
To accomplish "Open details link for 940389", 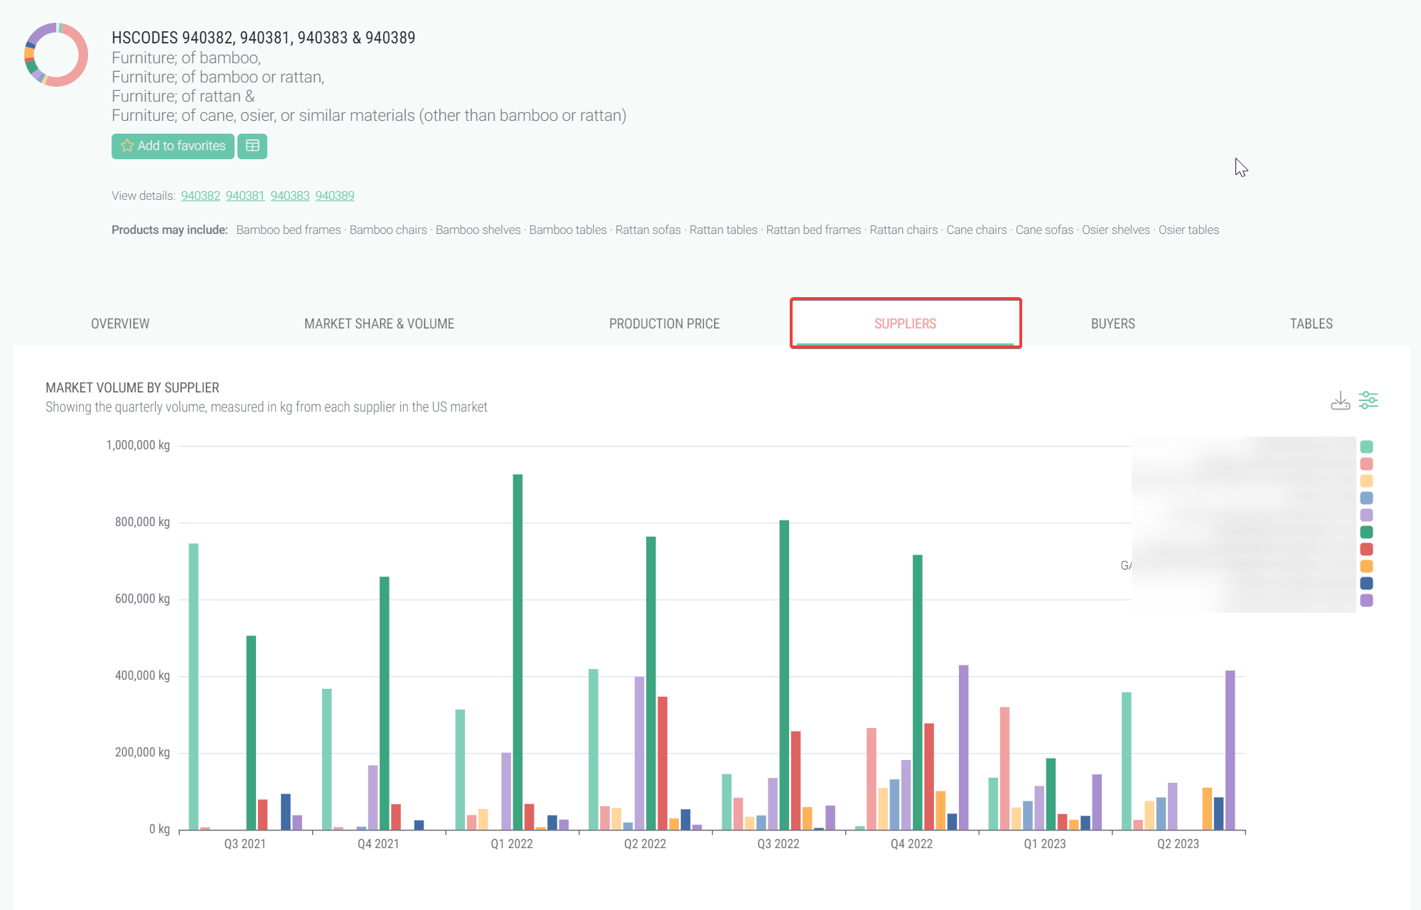I will pyautogui.click(x=335, y=196).
